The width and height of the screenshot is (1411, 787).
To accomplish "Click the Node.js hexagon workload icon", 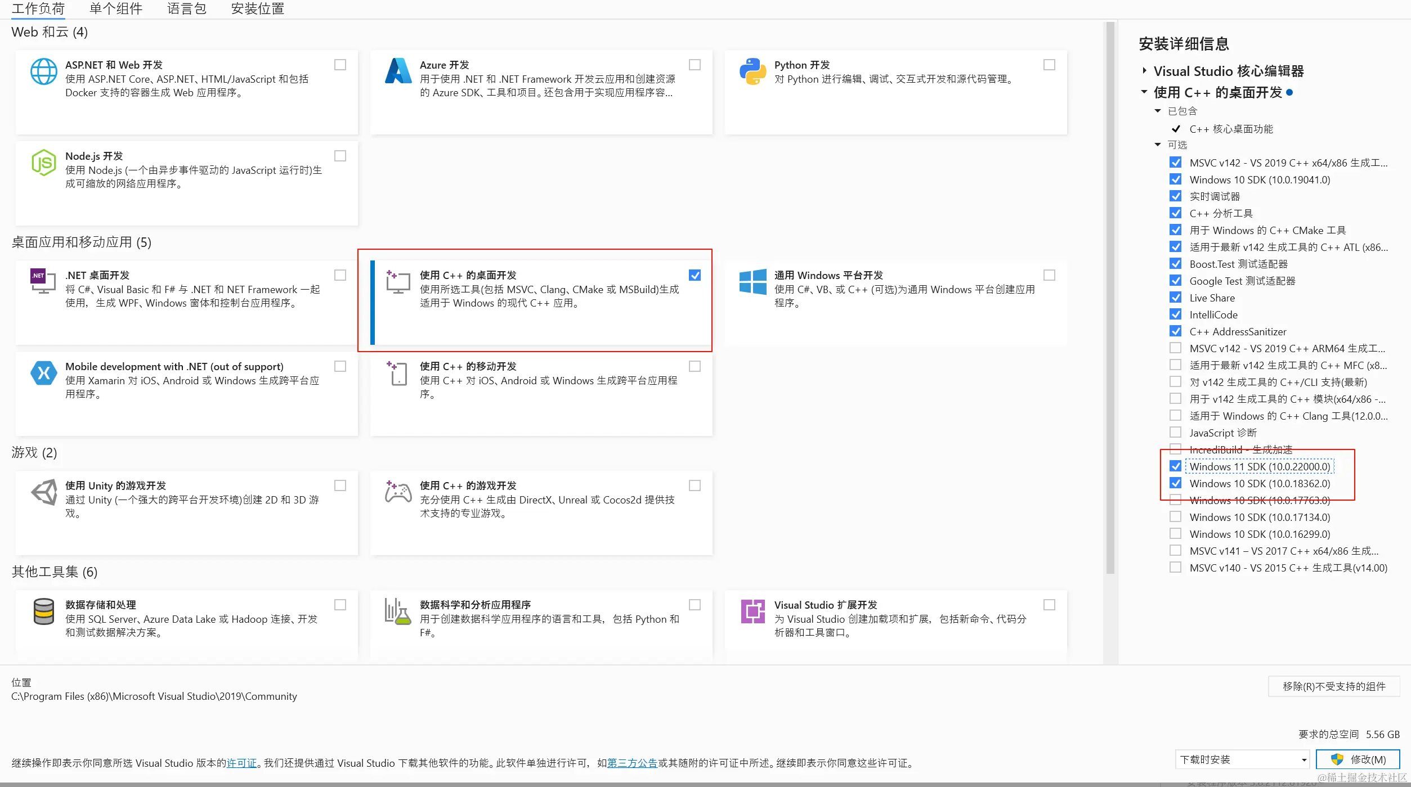I will (43, 163).
